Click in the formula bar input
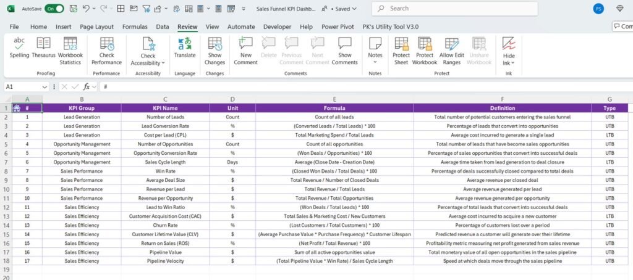The width and height of the screenshot is (633, 280). click(x=365, y=86)
